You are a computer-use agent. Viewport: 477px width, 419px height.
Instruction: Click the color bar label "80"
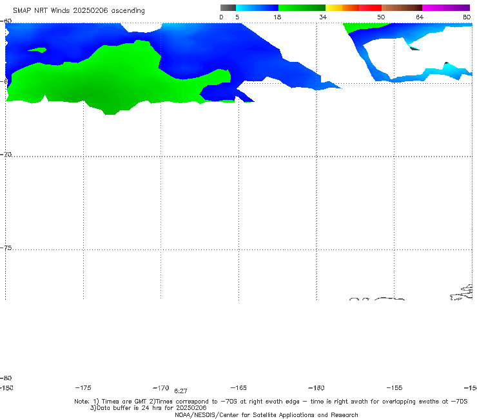467,17
